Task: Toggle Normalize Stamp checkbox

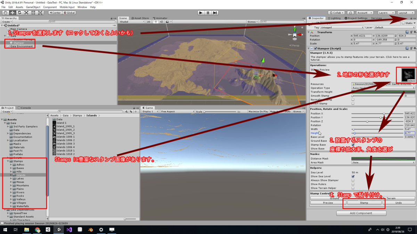Action: pyautogui.click(x=353, y=100)
